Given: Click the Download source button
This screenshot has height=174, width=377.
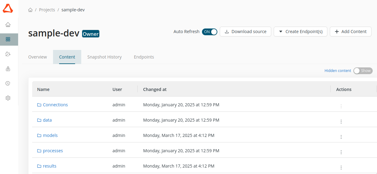Looking at the screenshot, I should pyautogui.click(x=245, y=32).
